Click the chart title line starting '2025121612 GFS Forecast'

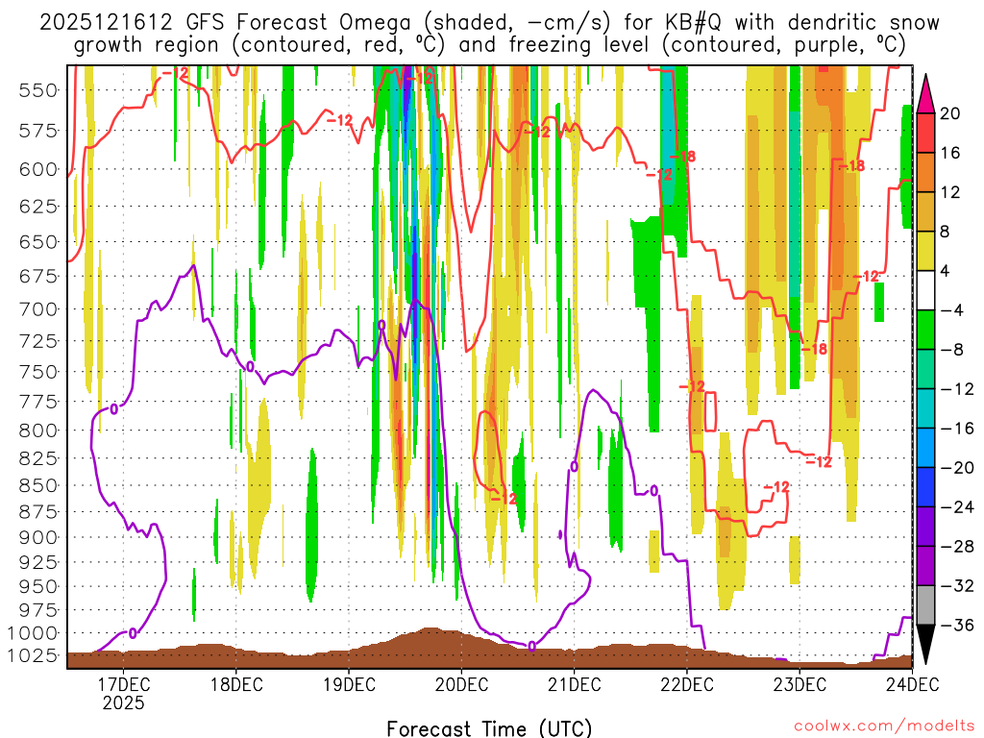coord(489,22)
